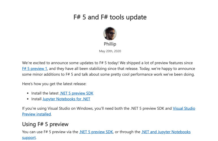Click the 'You can use F# 5 preview via' text
Screen dimensions: 218x141
50,132
